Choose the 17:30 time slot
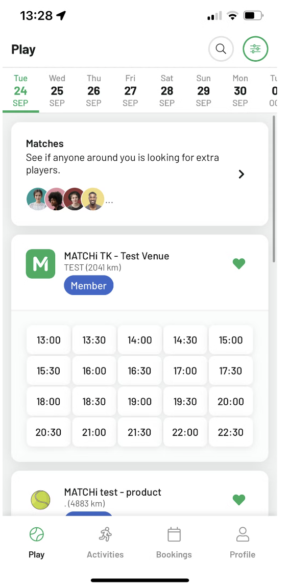 pyautogui.click(x=231, y=371)
